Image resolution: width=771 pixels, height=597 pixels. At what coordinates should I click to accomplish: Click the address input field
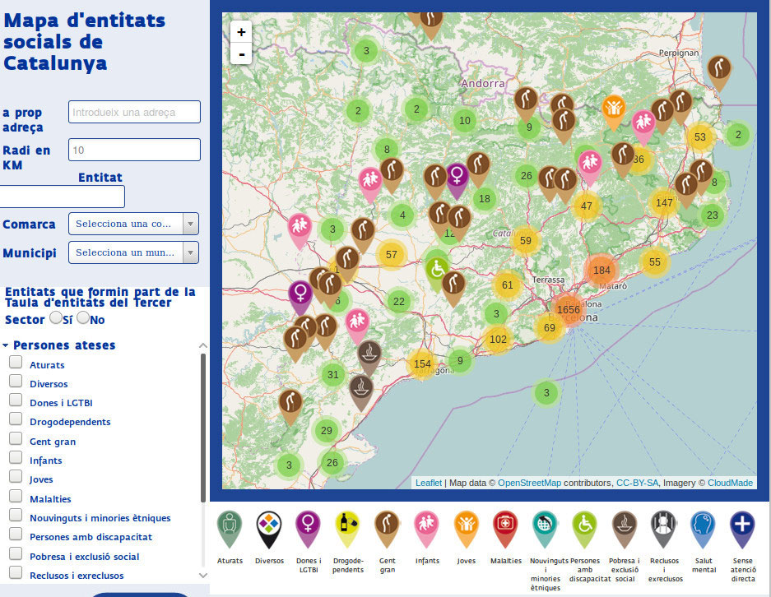tap(134, 112)
